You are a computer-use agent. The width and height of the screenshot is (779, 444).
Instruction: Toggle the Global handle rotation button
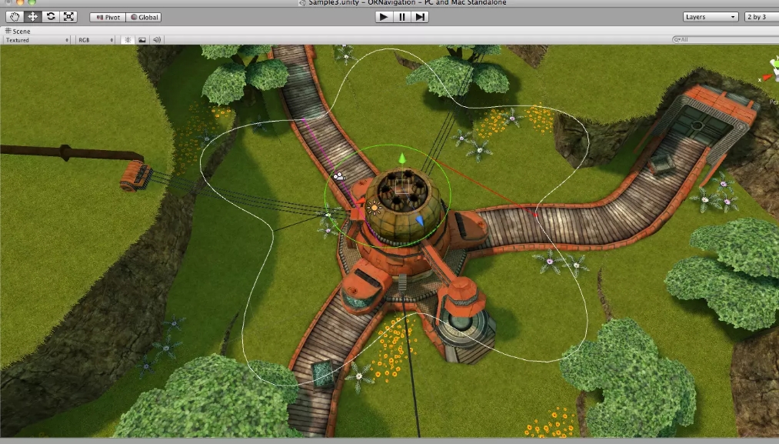coord(143,16)
